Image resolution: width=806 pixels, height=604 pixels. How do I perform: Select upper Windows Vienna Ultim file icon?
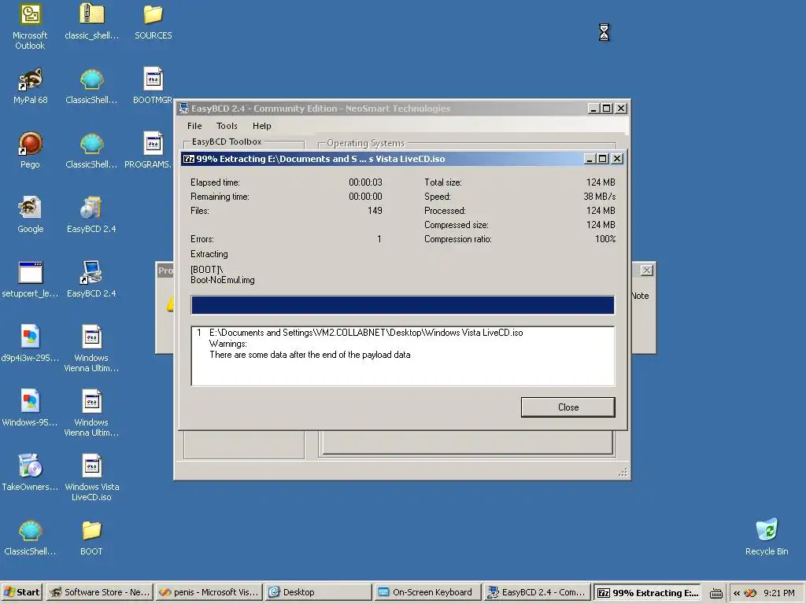91,348
